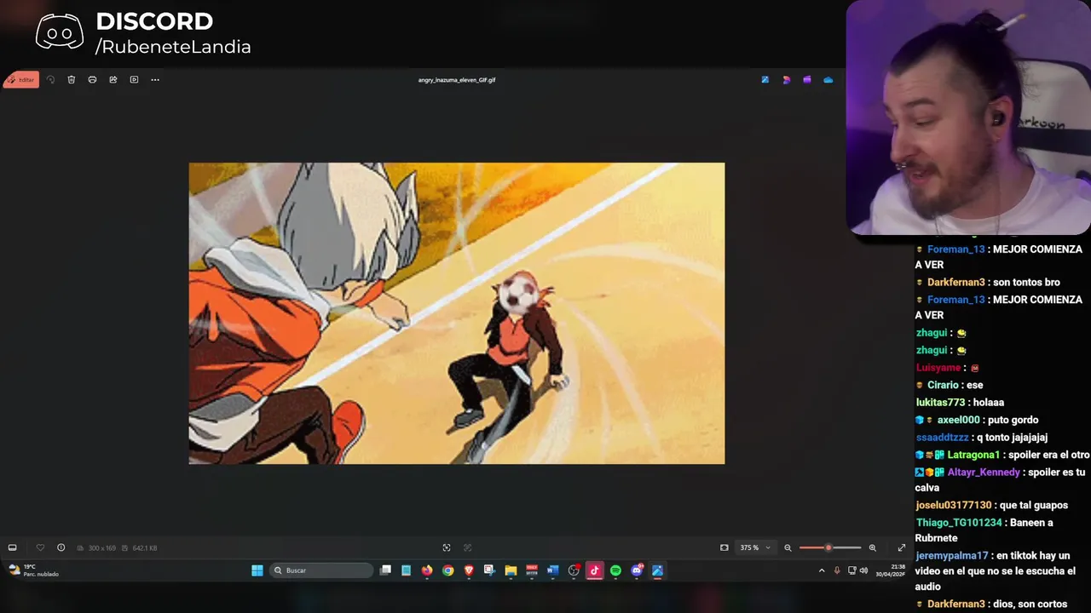Open the Clipchamp icon in top-right toolbar
This screenshot has width=1091, height=613.
point(786,80)
